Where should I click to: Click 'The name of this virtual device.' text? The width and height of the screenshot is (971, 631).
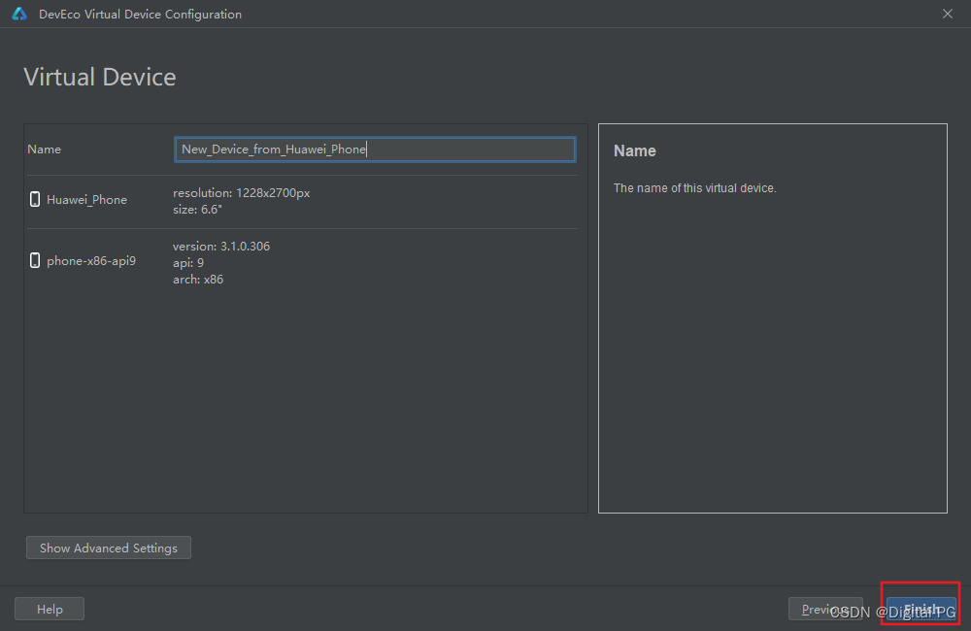pyautogui.click(x=695, y=188)
